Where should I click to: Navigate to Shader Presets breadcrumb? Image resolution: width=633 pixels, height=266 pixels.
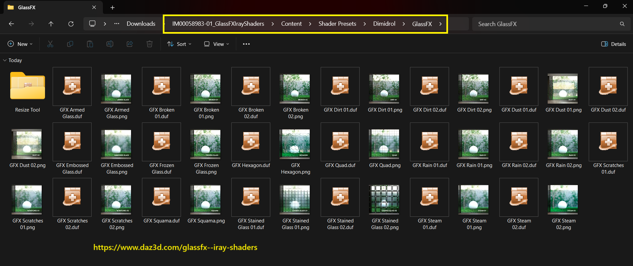[x=338, y=24]
